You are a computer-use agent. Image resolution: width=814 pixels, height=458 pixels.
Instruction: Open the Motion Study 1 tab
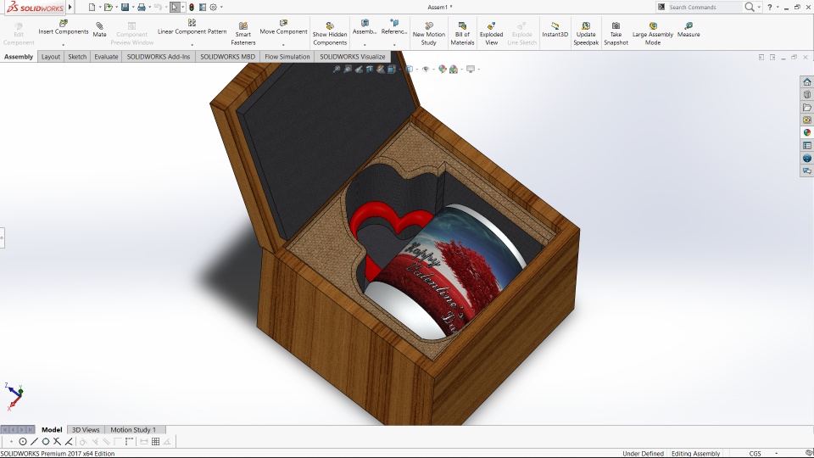pyautogui.click(x=133, y=430)
